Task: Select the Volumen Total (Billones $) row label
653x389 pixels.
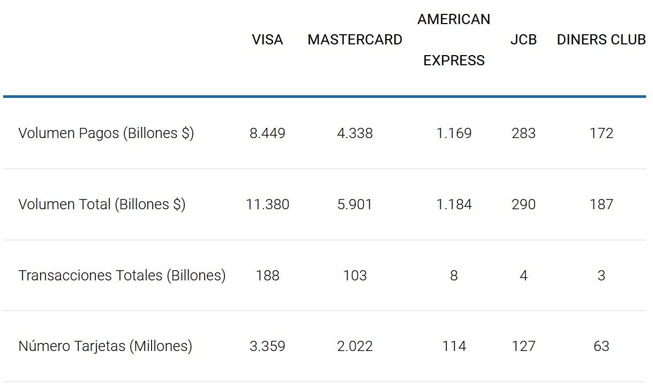Action: (x=102, y=204)
